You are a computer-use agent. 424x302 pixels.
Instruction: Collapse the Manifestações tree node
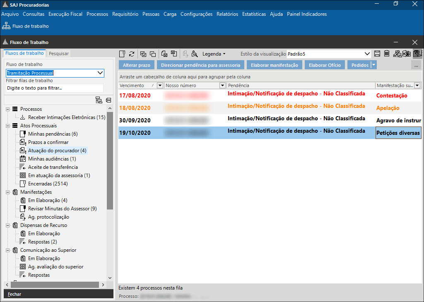coord(8,192)
